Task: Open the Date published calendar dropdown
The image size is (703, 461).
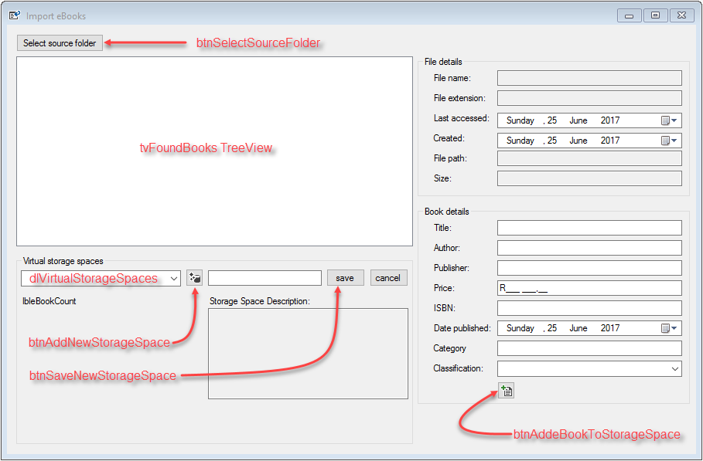Action: (x=670, y=328)
